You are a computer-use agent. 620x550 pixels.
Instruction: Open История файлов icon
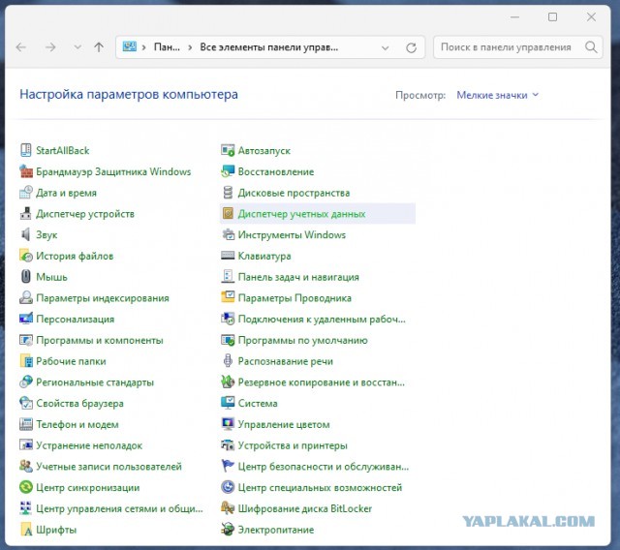pyautogui.click(x=26, y=256)
